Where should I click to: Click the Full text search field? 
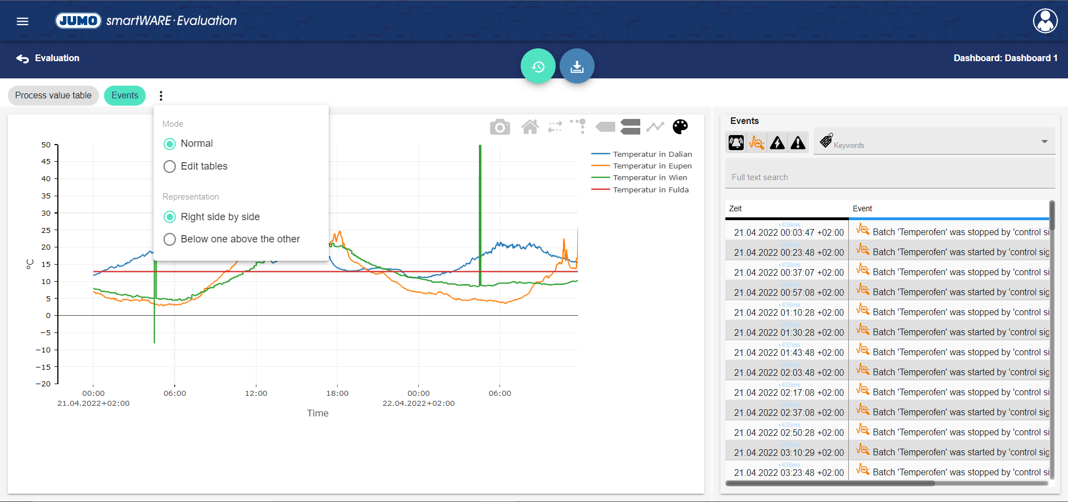[889, 177]
